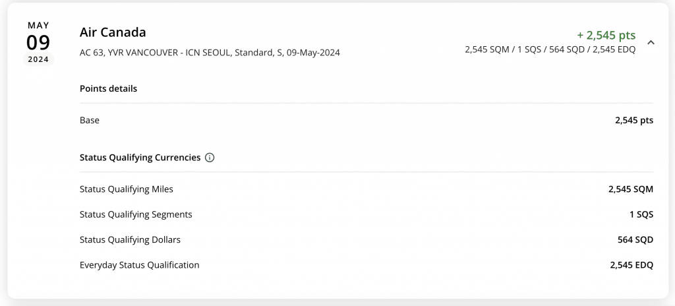Click the SQM / SQS / SQD / EDQ summary line
675x306 pixels.
tap(550, 49)
